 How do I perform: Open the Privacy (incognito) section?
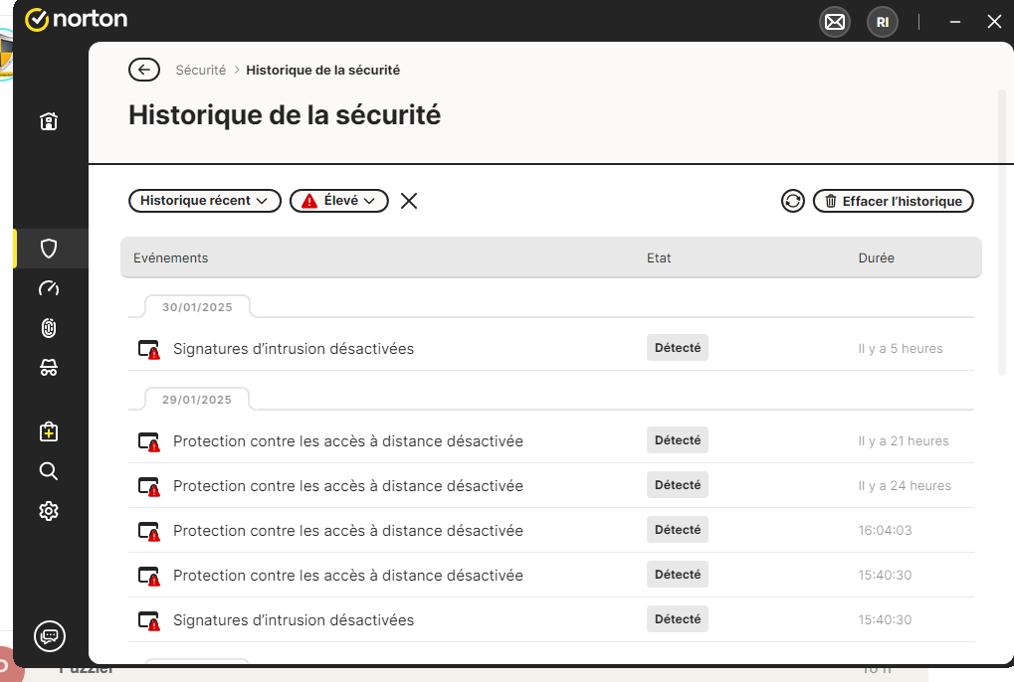point(49,368)
